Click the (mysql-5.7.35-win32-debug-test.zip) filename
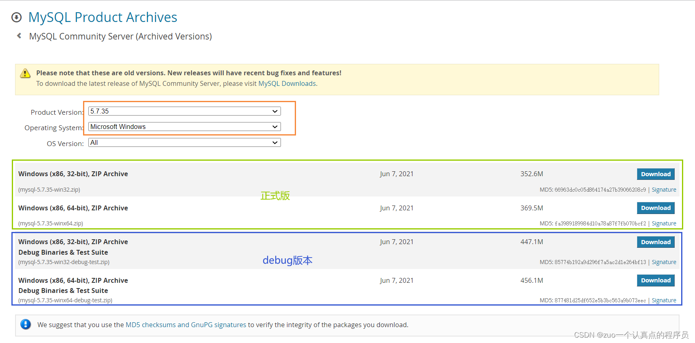 coord(64,262)
